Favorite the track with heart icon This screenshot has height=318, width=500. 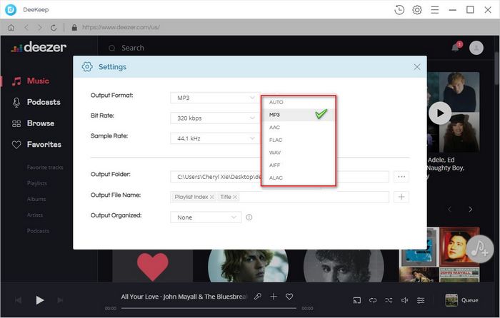289,297
